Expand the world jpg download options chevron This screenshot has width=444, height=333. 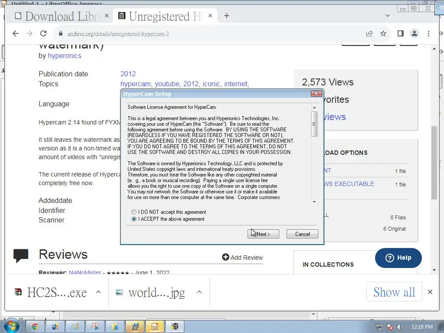coord(199,292)
